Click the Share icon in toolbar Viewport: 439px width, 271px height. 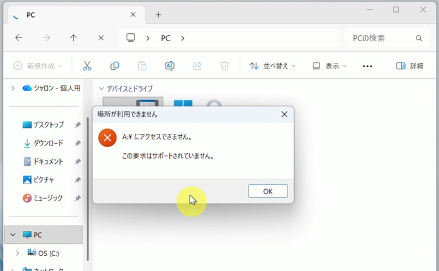(197, 66)
